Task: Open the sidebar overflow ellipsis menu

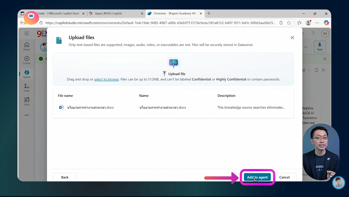Action: pyautogui.click(x=27, y=115)
